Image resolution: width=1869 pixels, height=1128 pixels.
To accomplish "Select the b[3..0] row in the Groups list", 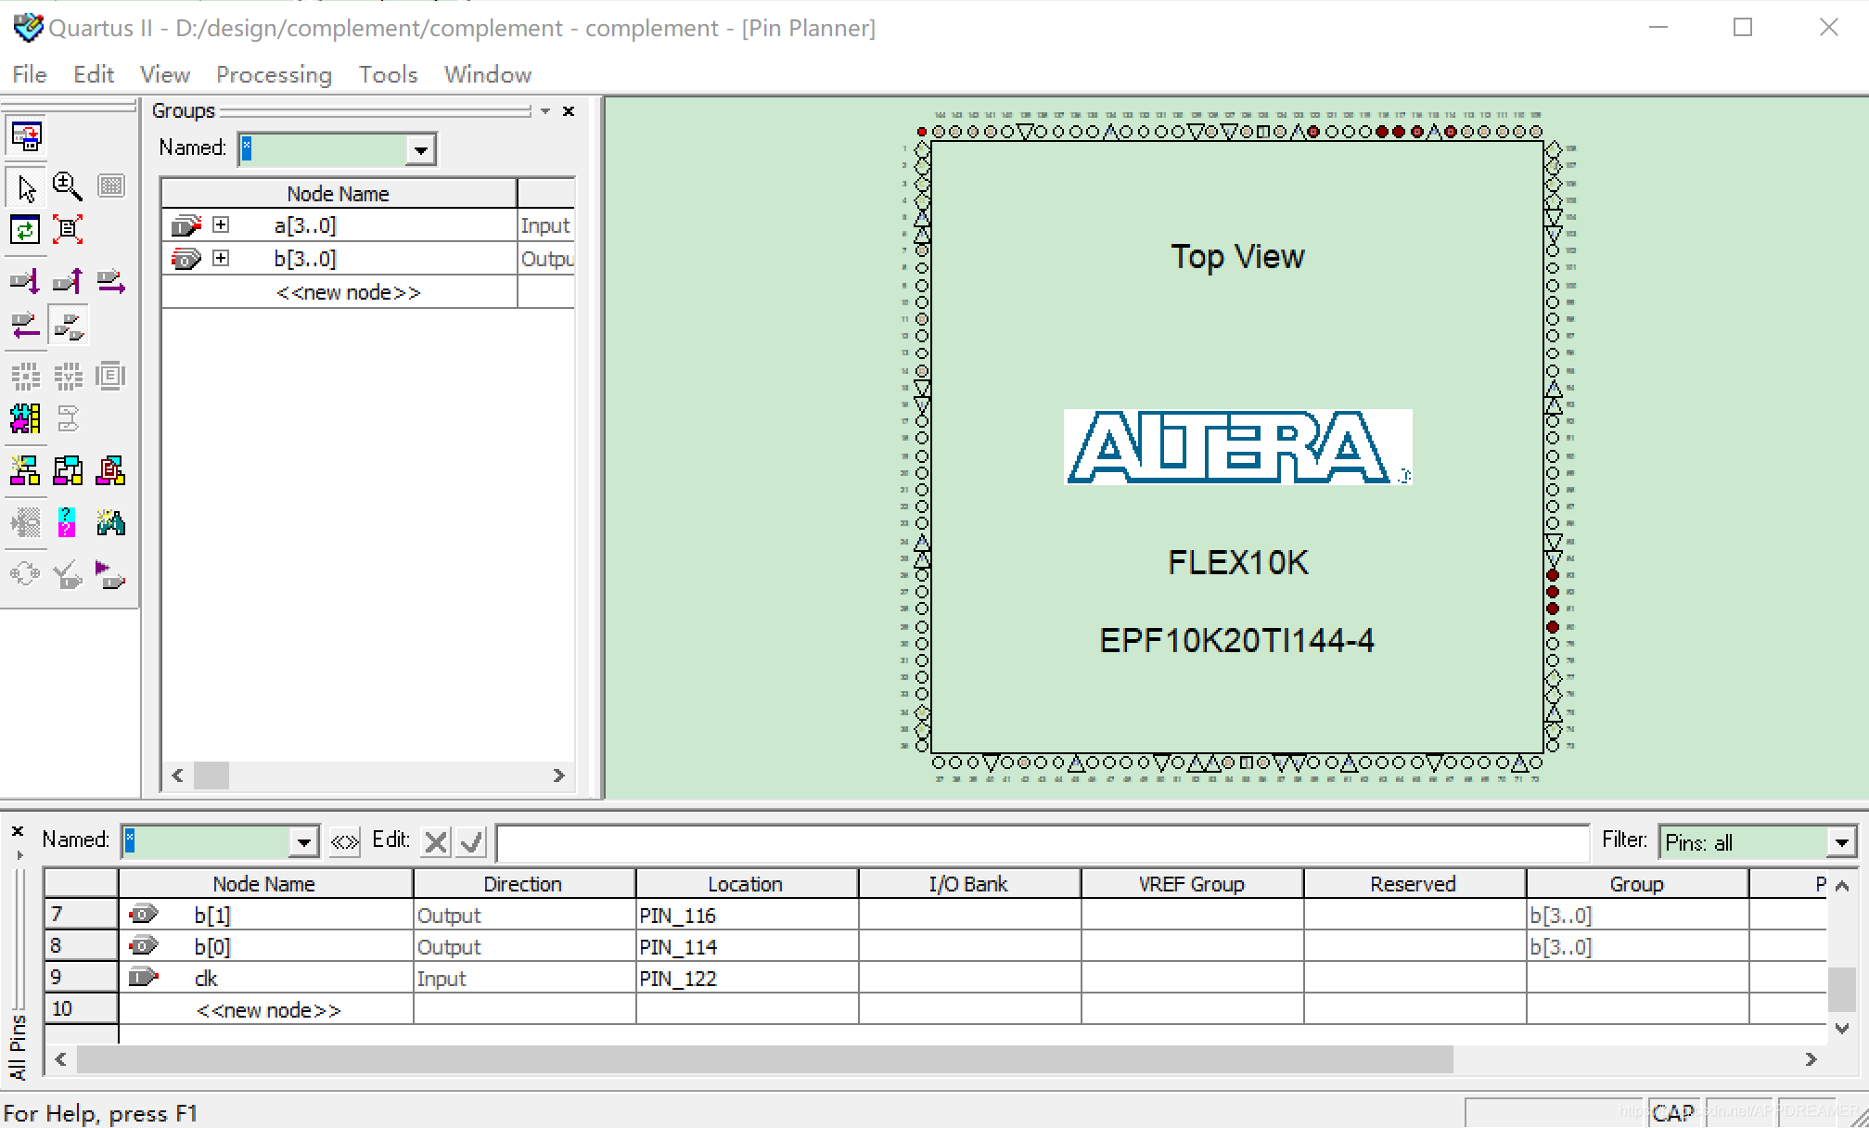I will pyautogui.click(x=368, y=259).
